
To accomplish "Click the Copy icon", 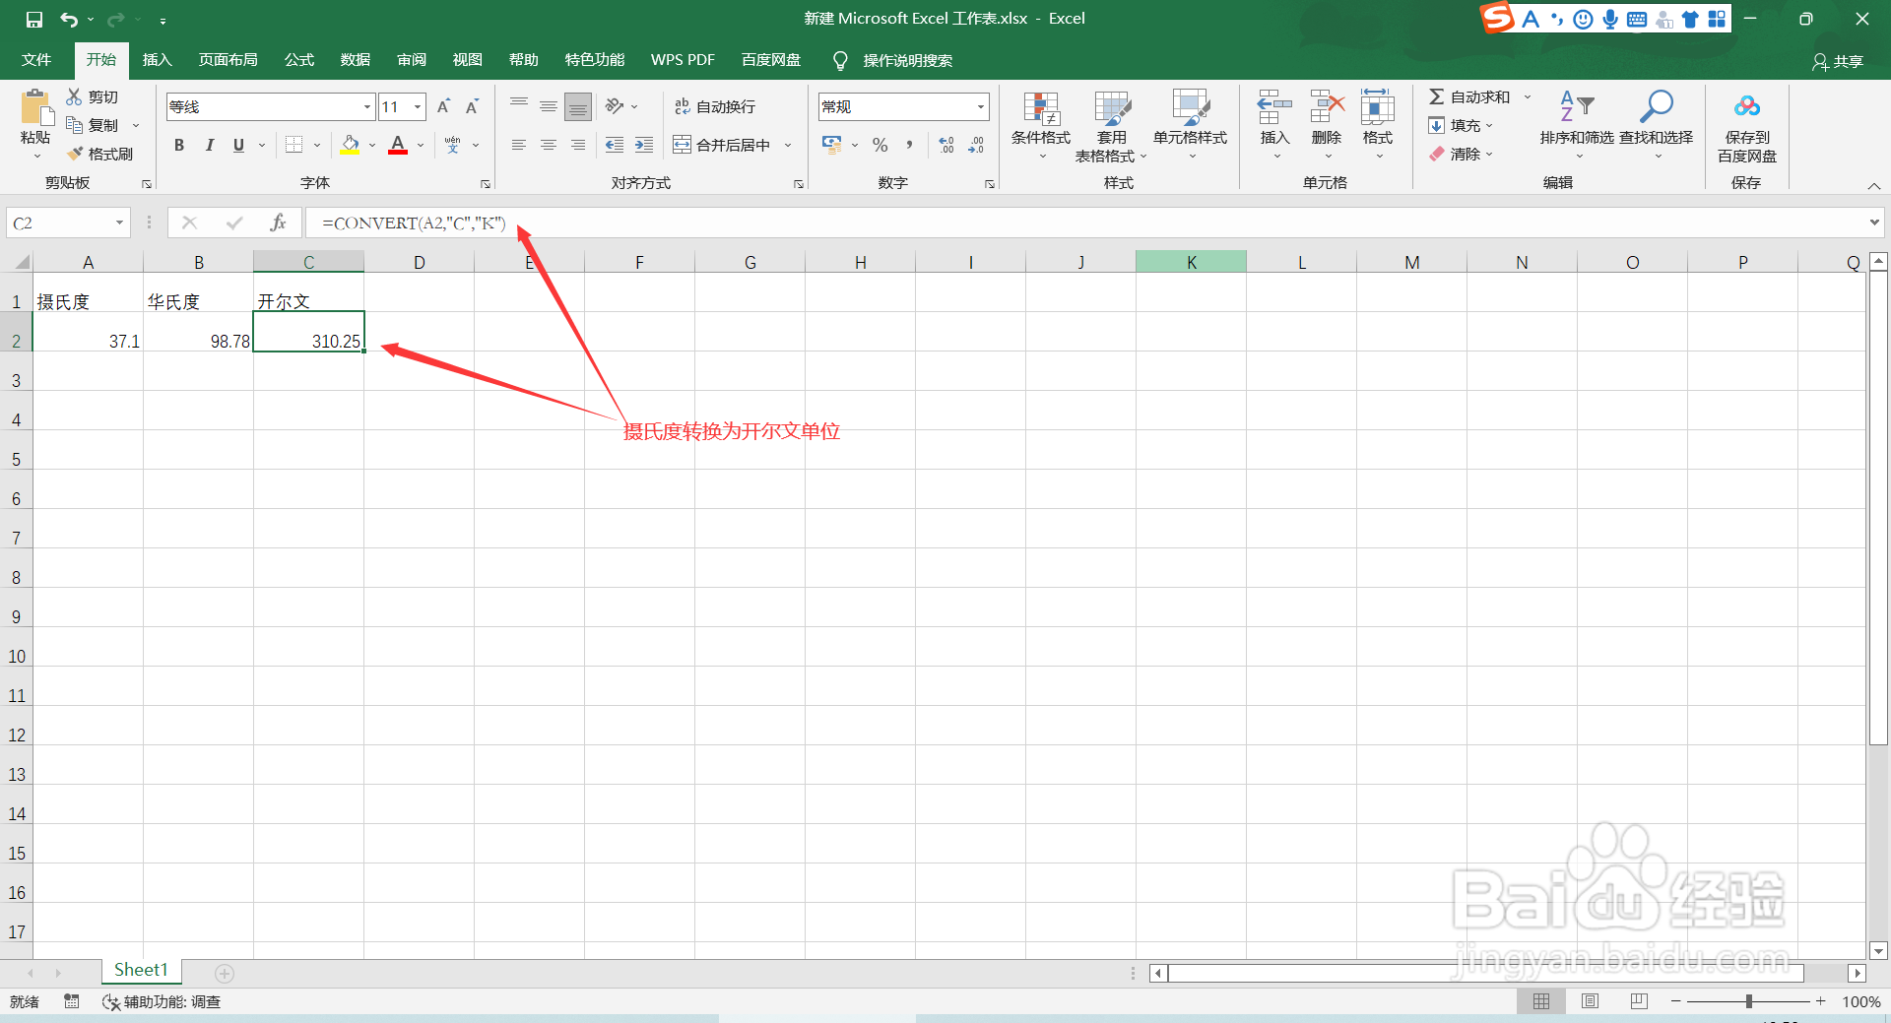I will (74, 125).
